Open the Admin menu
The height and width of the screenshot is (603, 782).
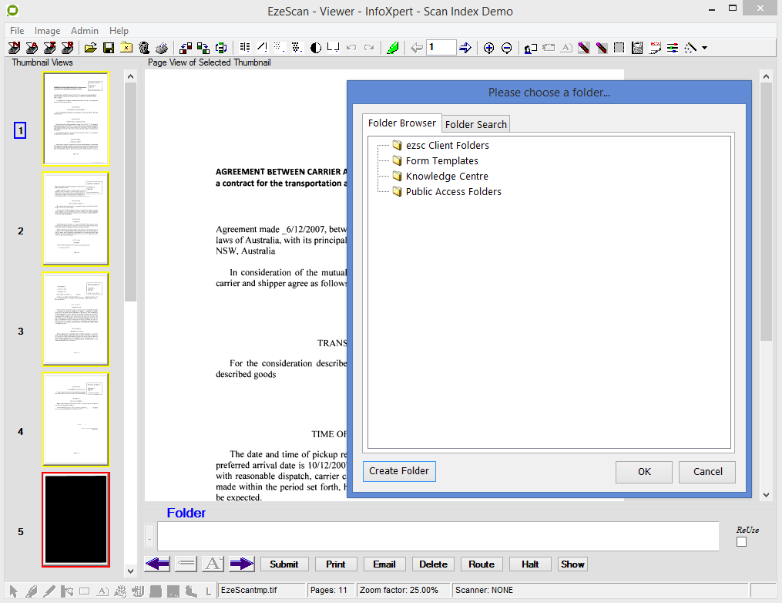pyautogui.click(x=85, y=31)
